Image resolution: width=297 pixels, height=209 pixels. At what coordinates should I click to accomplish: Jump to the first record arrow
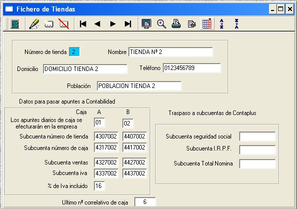83,24
